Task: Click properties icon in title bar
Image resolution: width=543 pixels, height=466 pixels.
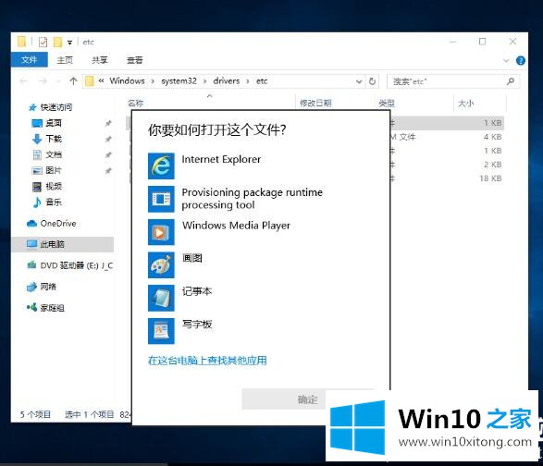Action: (x=43, y=42)
